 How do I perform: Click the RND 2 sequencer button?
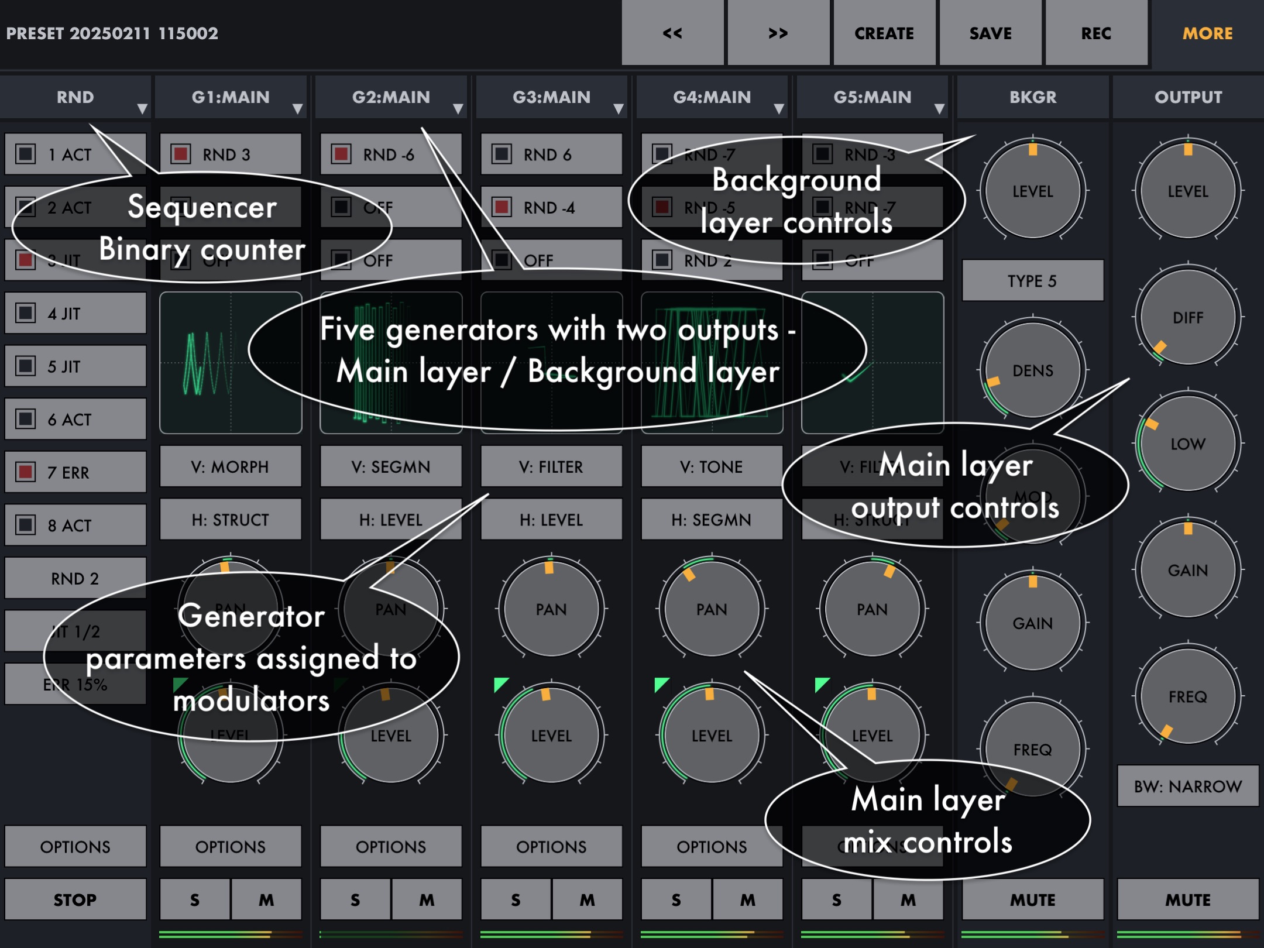coord(75,578)
